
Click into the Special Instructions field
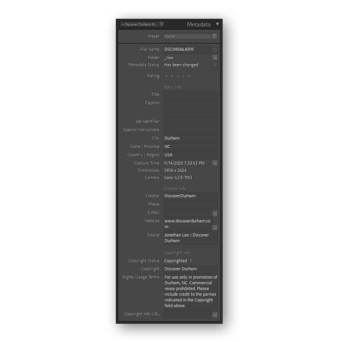(190, 130)
